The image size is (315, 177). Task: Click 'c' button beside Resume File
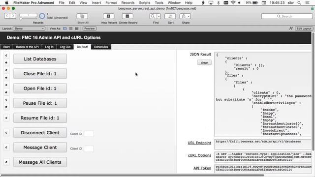tap(6, 118)
